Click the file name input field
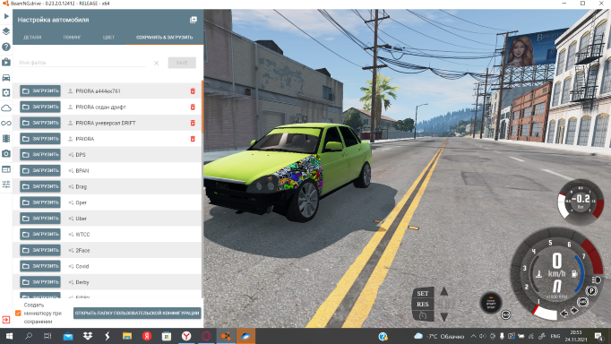Screen dimensions: 611x344 (x=82, y=63)
